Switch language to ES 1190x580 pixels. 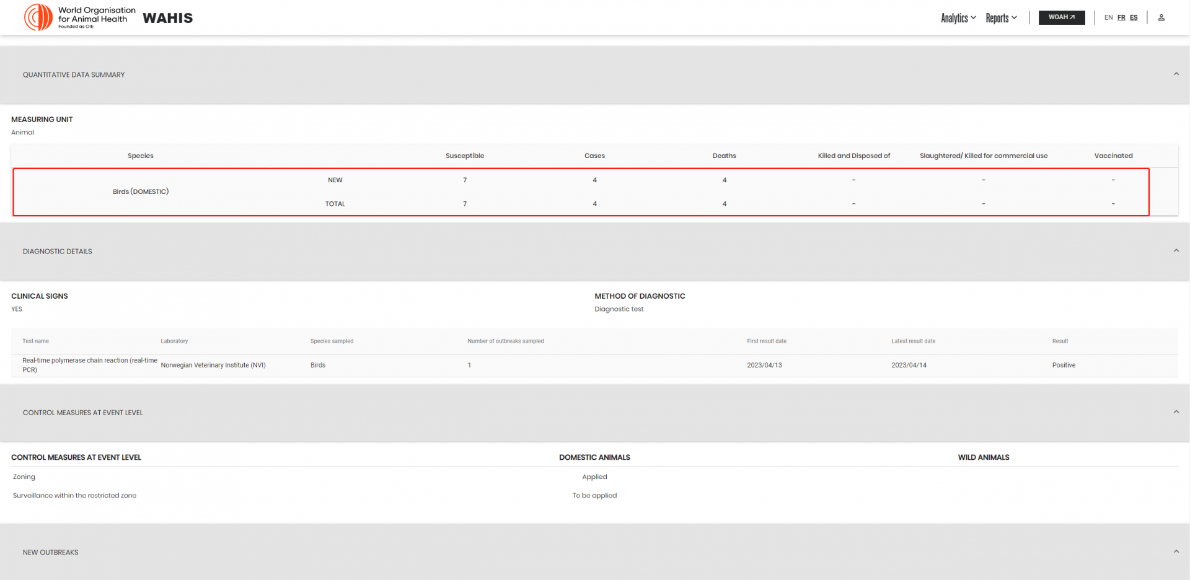tap(1134, 17)
